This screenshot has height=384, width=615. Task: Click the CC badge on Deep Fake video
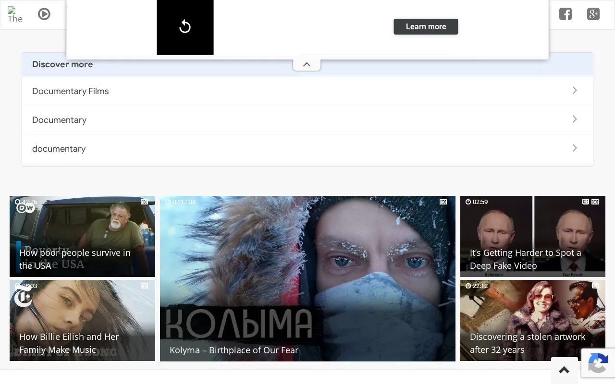click(x=595, y=202)
